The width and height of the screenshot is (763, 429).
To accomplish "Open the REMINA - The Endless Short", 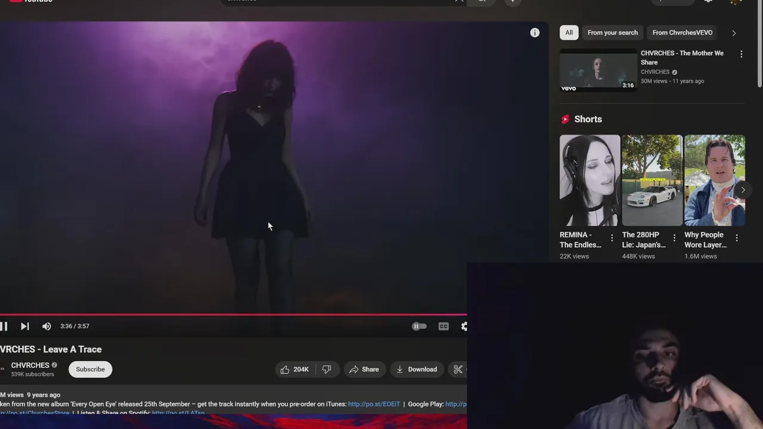I will pos(590,181).
